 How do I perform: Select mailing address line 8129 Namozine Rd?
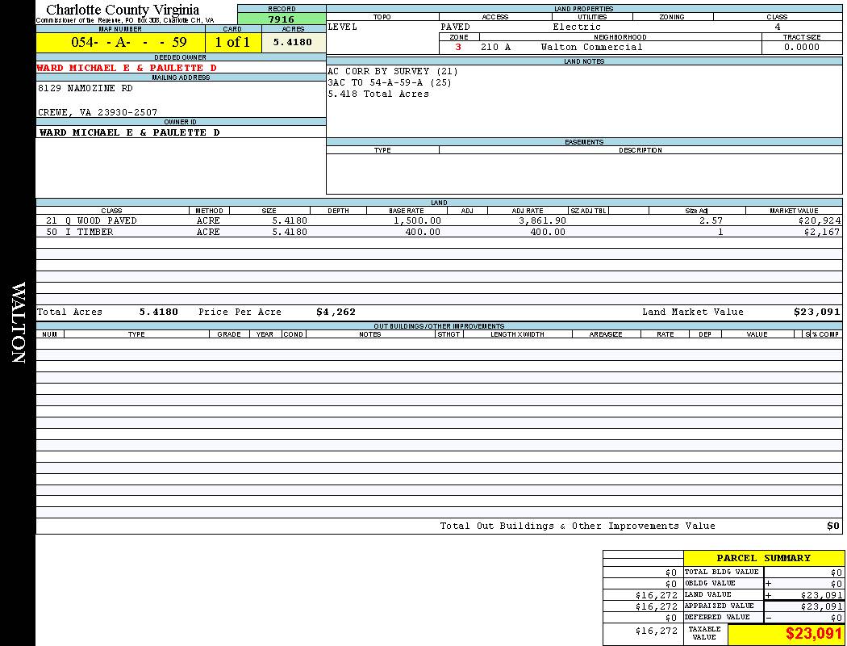tap(86, 89)
